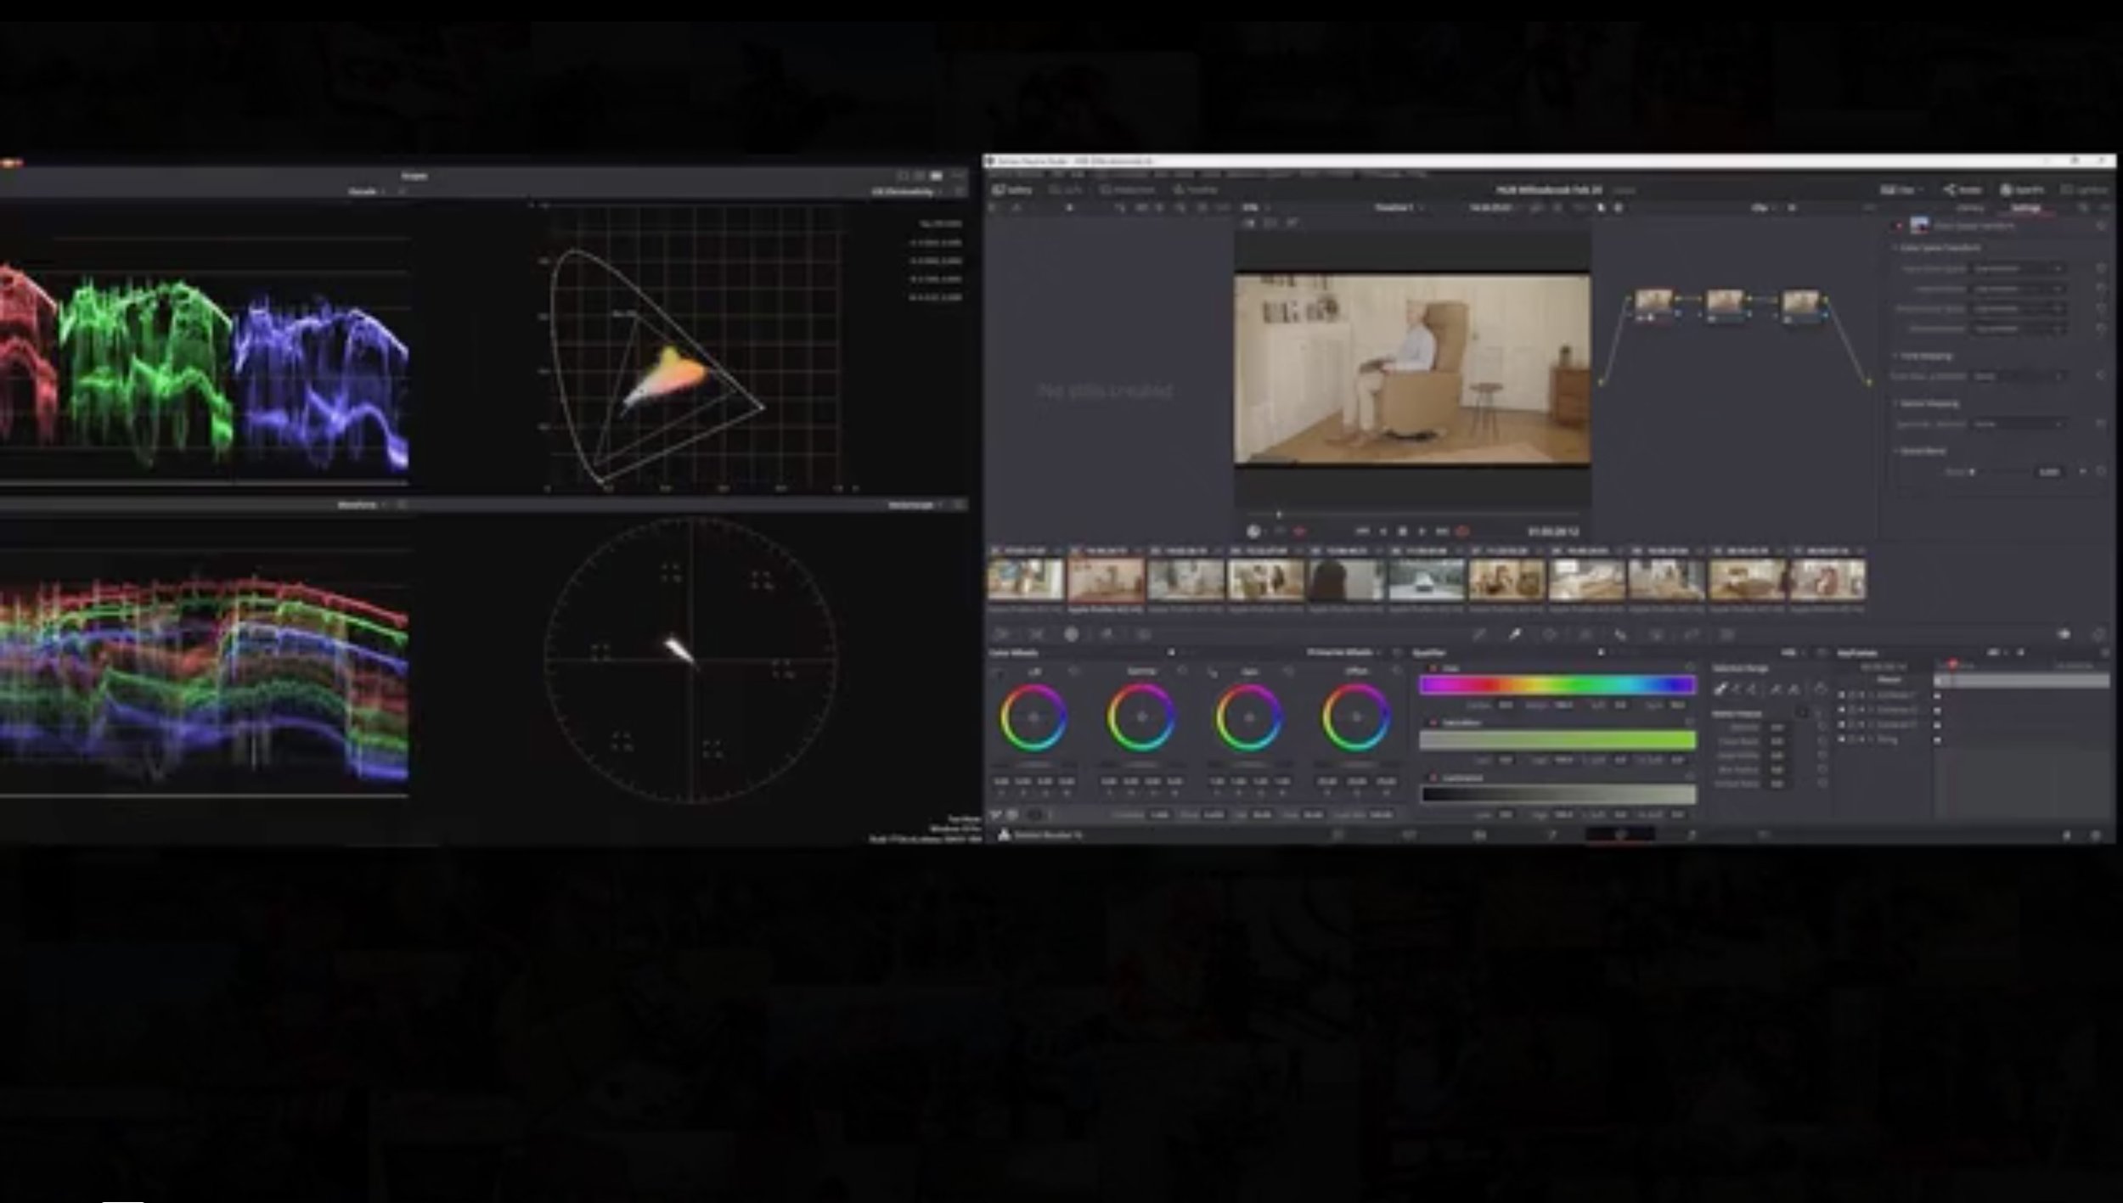Open the Input Color Space dropdown
Viewport: 2123px width, 1203px height.
click(x=2018, y=268)
